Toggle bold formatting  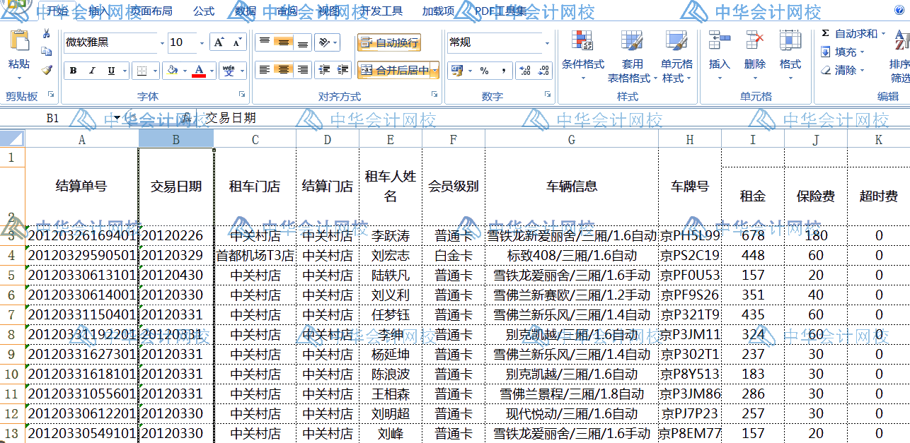point(73,71)
